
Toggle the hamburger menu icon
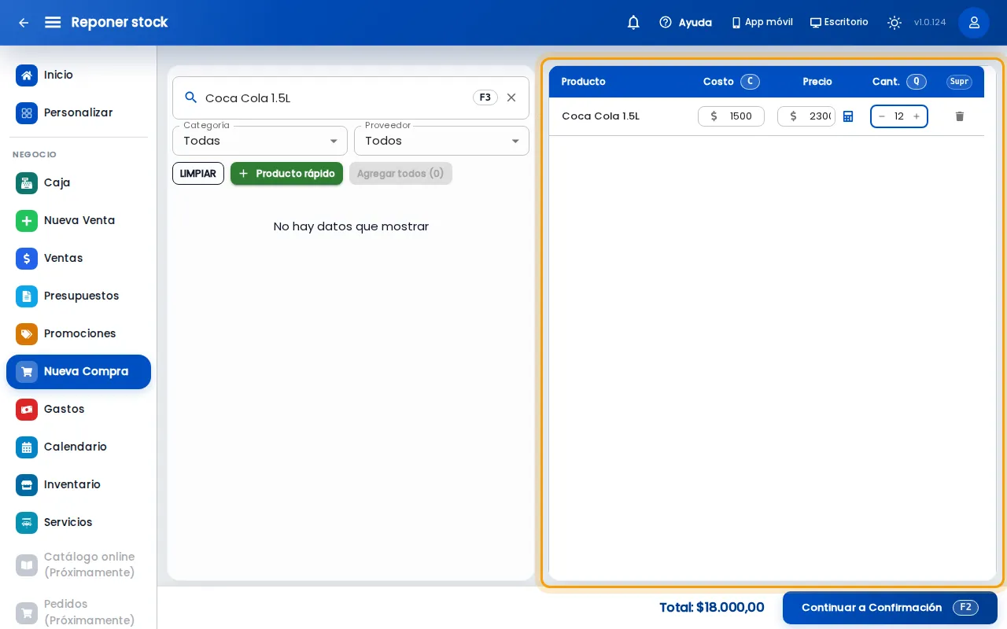tap(53, 23)
